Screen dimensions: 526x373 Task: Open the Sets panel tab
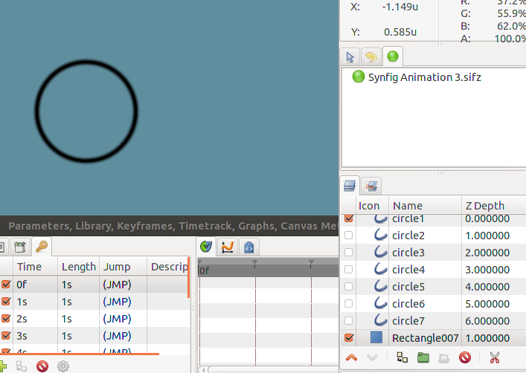click(x=371, y=186)
